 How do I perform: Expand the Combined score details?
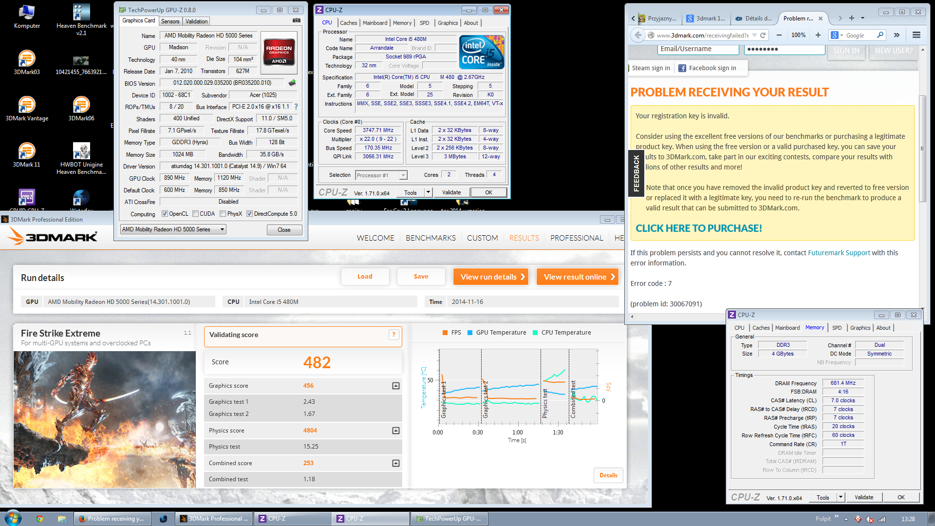pos(396,463)
